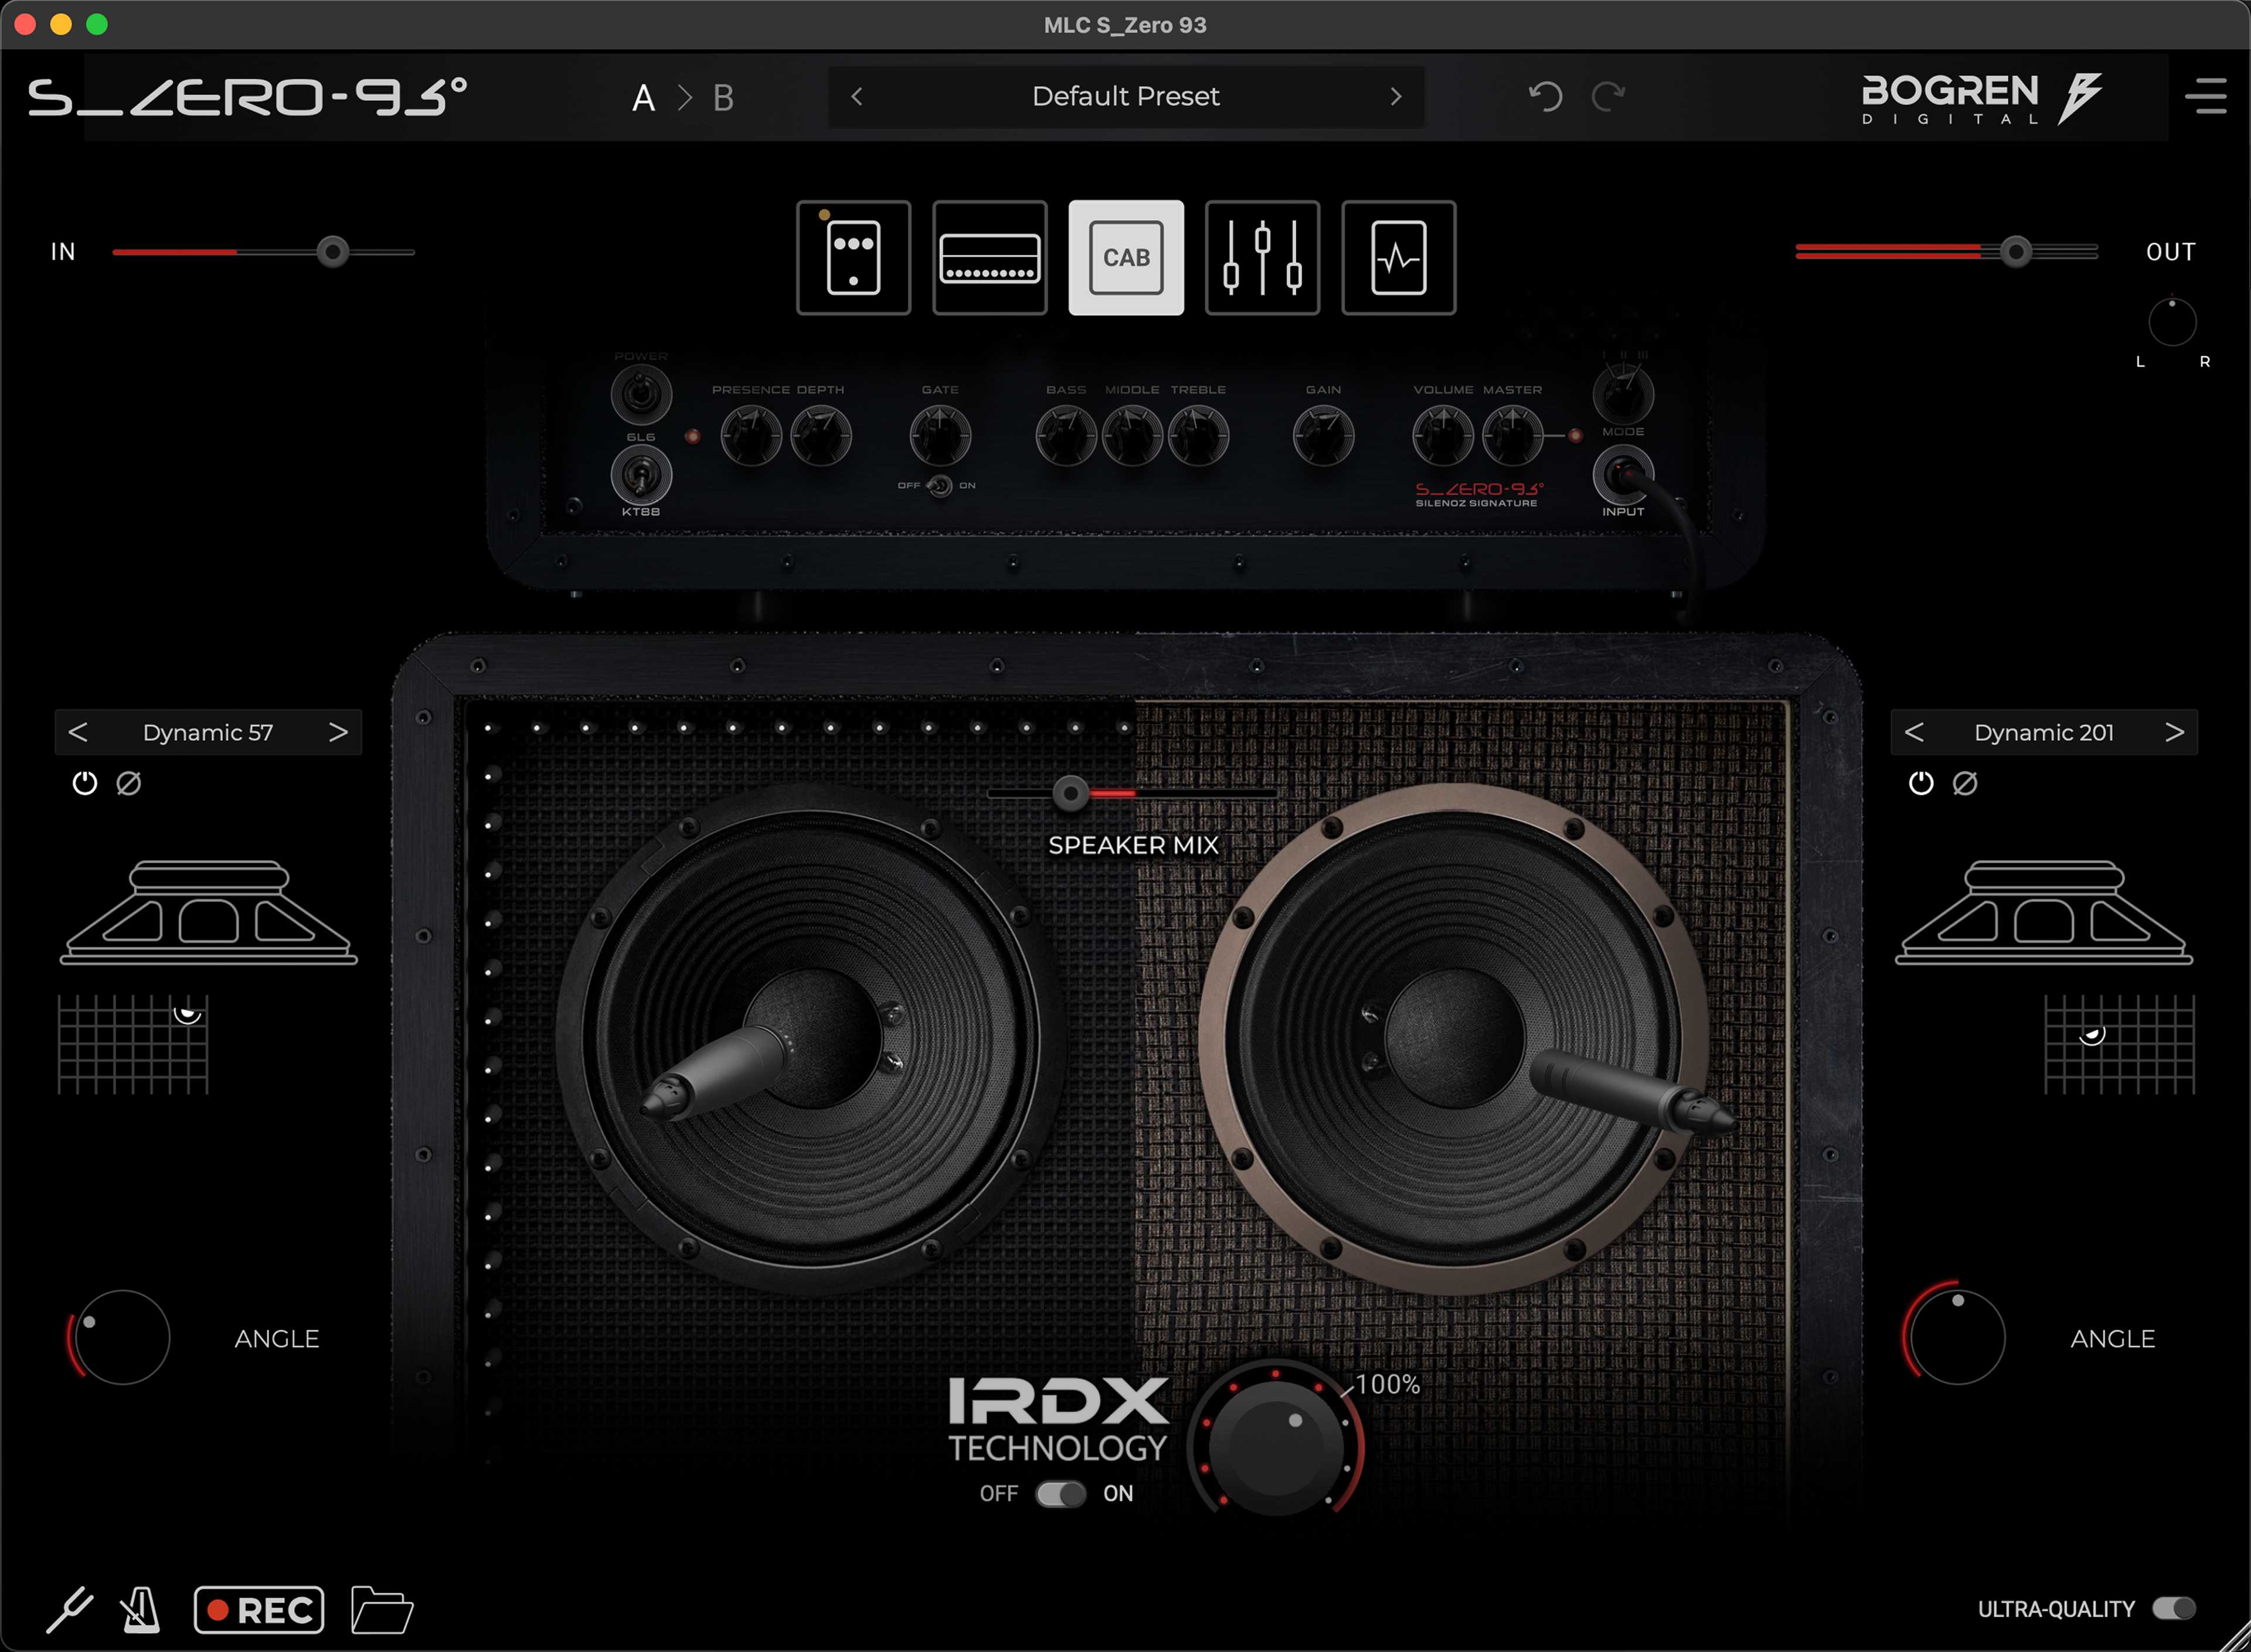Open the folder browser icon

click(x=382, y=1610)
